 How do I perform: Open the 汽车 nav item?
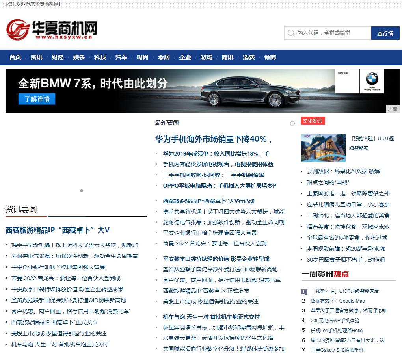(121, 58)
